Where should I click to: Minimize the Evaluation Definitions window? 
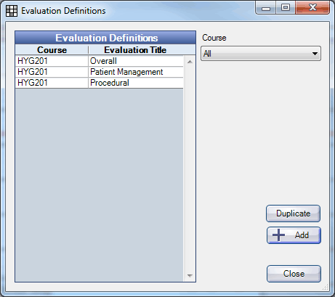pyautogui.click(x=266, y=8)
